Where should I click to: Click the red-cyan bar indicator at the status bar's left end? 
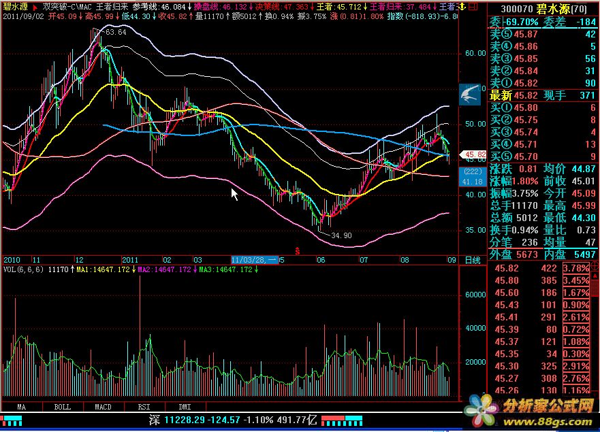point(12,421)
